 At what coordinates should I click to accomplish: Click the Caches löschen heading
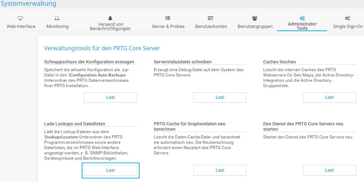[279, 62]
